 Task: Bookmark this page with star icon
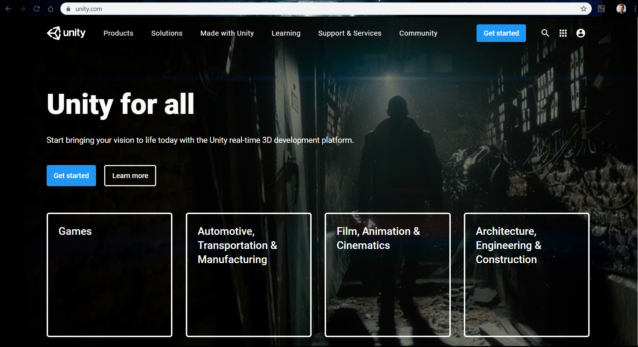pos(584,9)
